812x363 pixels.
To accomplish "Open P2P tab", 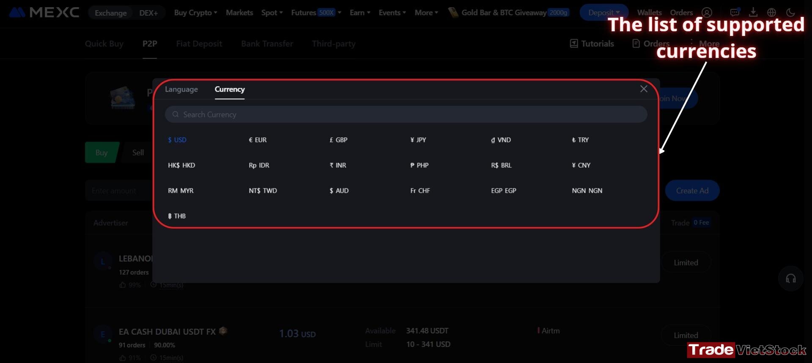I will 150,44.
